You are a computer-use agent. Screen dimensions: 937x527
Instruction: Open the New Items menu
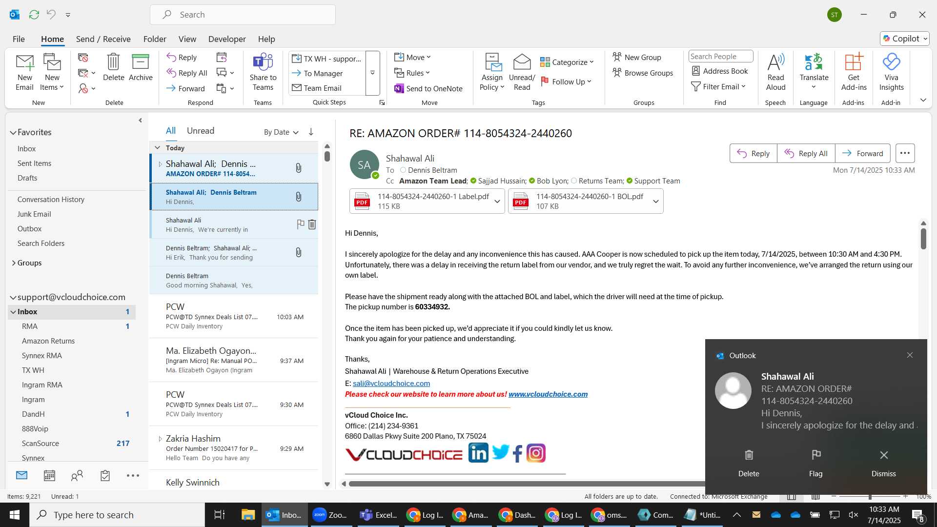click(x=52, y=72)
